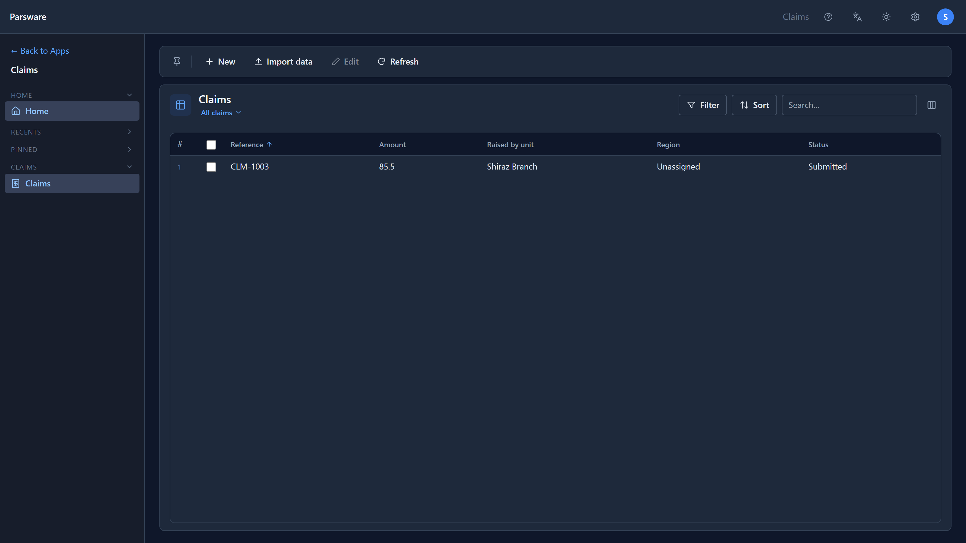This screenshot has height=543, width=966.
Task: Select Claims item in the sidebar
Action: pyautogui.click(x=72, y=183)
